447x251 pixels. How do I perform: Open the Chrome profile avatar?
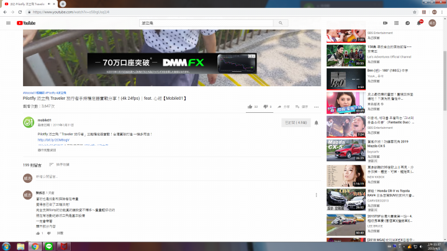point(434,12)
